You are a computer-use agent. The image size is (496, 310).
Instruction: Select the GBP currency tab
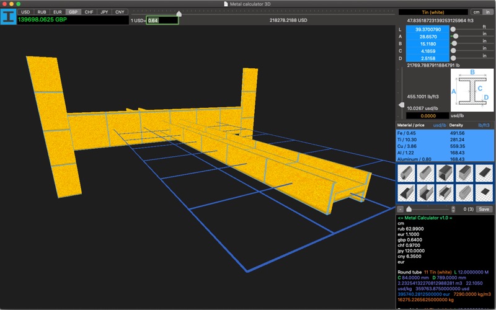[x=73, y=12]
